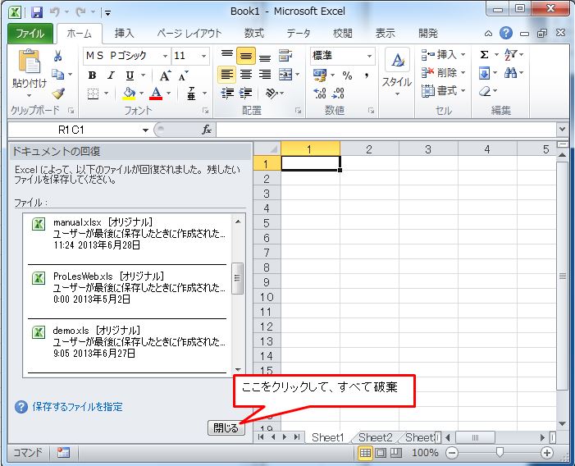Increase font size with the large A icon
The image size is (575, 466).
pos(165,75)
